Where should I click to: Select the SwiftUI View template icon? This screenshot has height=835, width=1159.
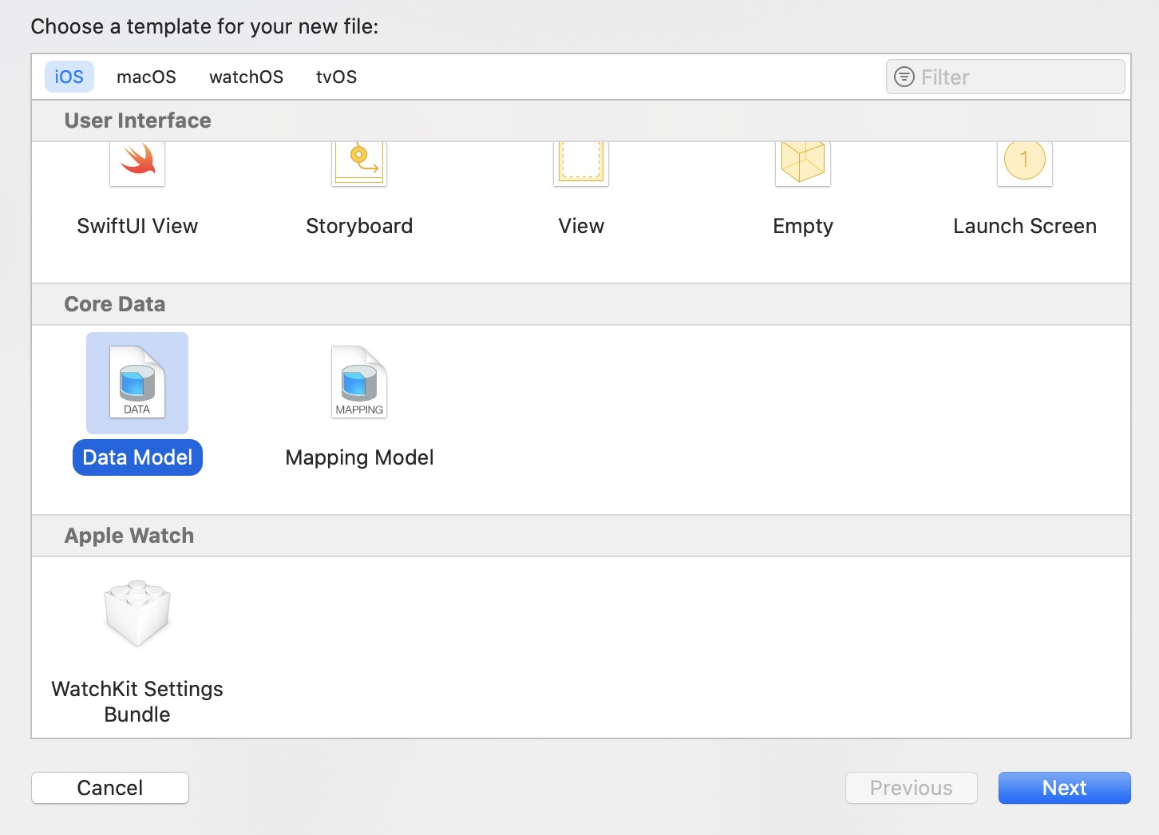click(137, 164)
